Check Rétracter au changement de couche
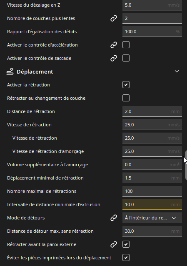Screen dimensions: 187x266 tap(126, 98)
